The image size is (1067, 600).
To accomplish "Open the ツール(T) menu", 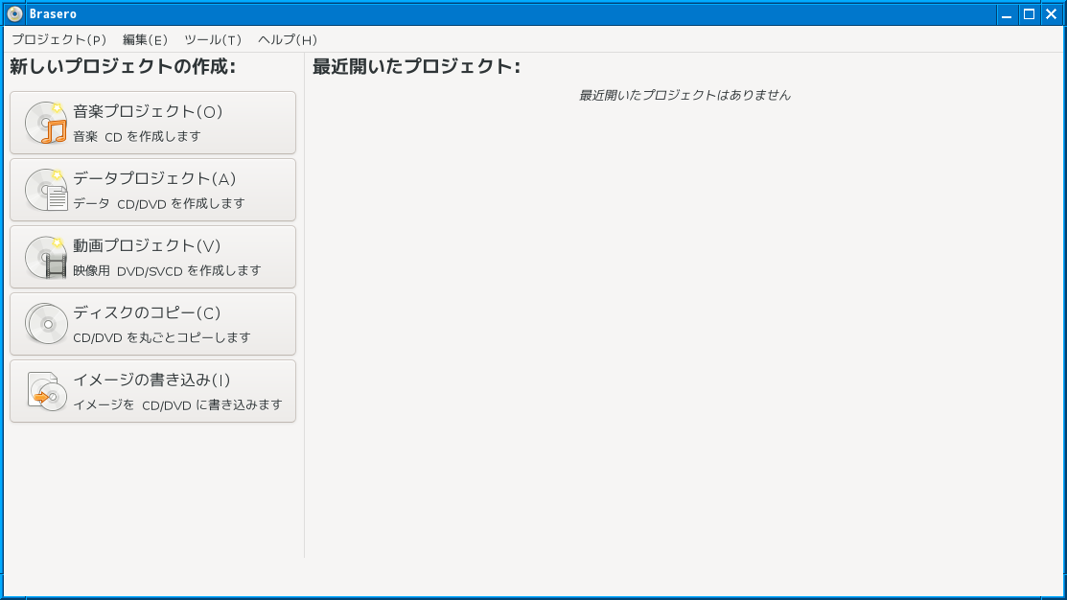I will click(213, 39).
